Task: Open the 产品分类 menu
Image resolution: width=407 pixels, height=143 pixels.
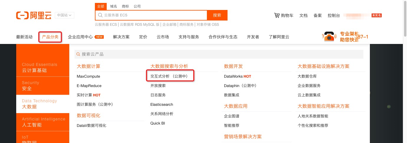Action: click(x=50, y=37)
